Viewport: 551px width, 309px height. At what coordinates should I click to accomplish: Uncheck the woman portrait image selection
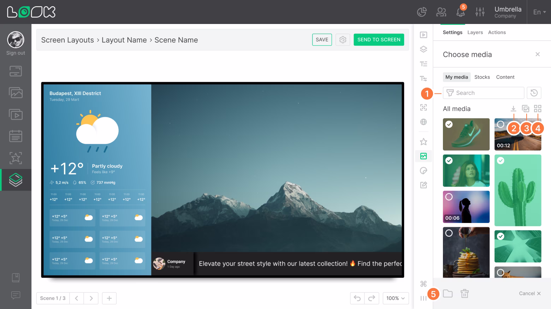click(x=449, y=160)
